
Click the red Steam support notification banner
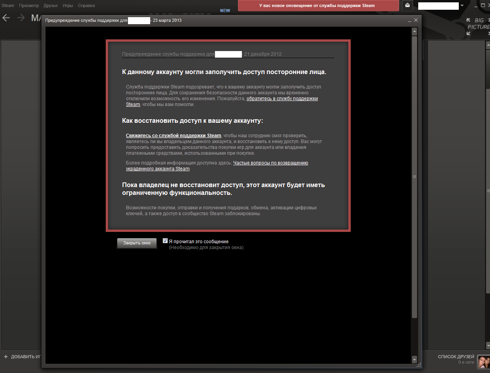coord(318,5)
